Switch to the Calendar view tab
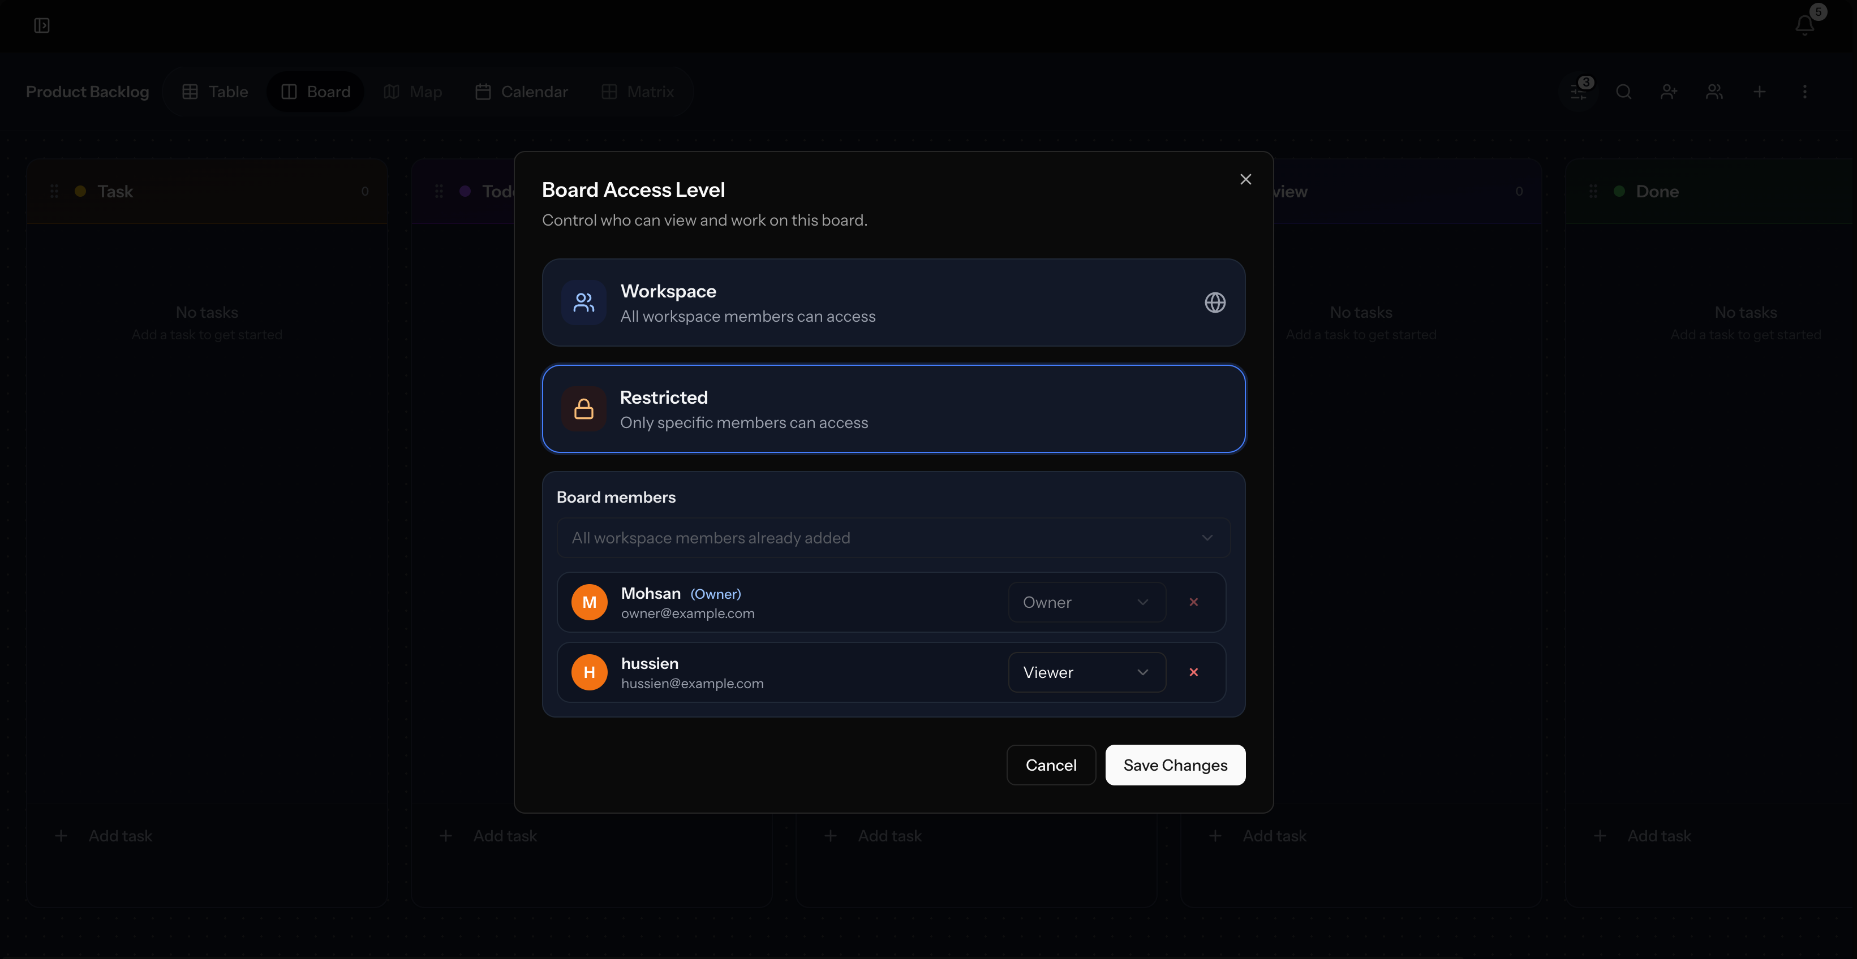The height and width of the screenshot is (959, 1857). tap(521, 92)
